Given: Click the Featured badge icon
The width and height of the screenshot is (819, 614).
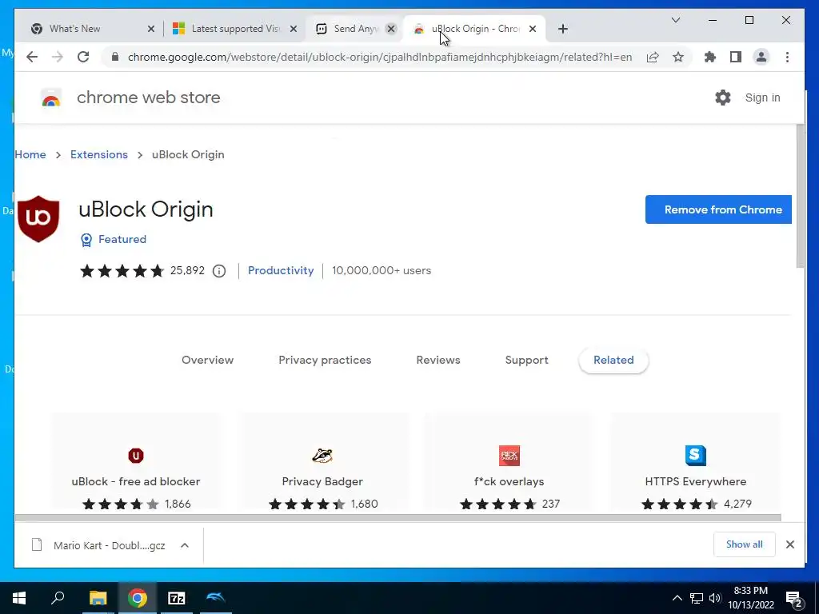Looking at the screenshot, I should [x=86, y=240].
